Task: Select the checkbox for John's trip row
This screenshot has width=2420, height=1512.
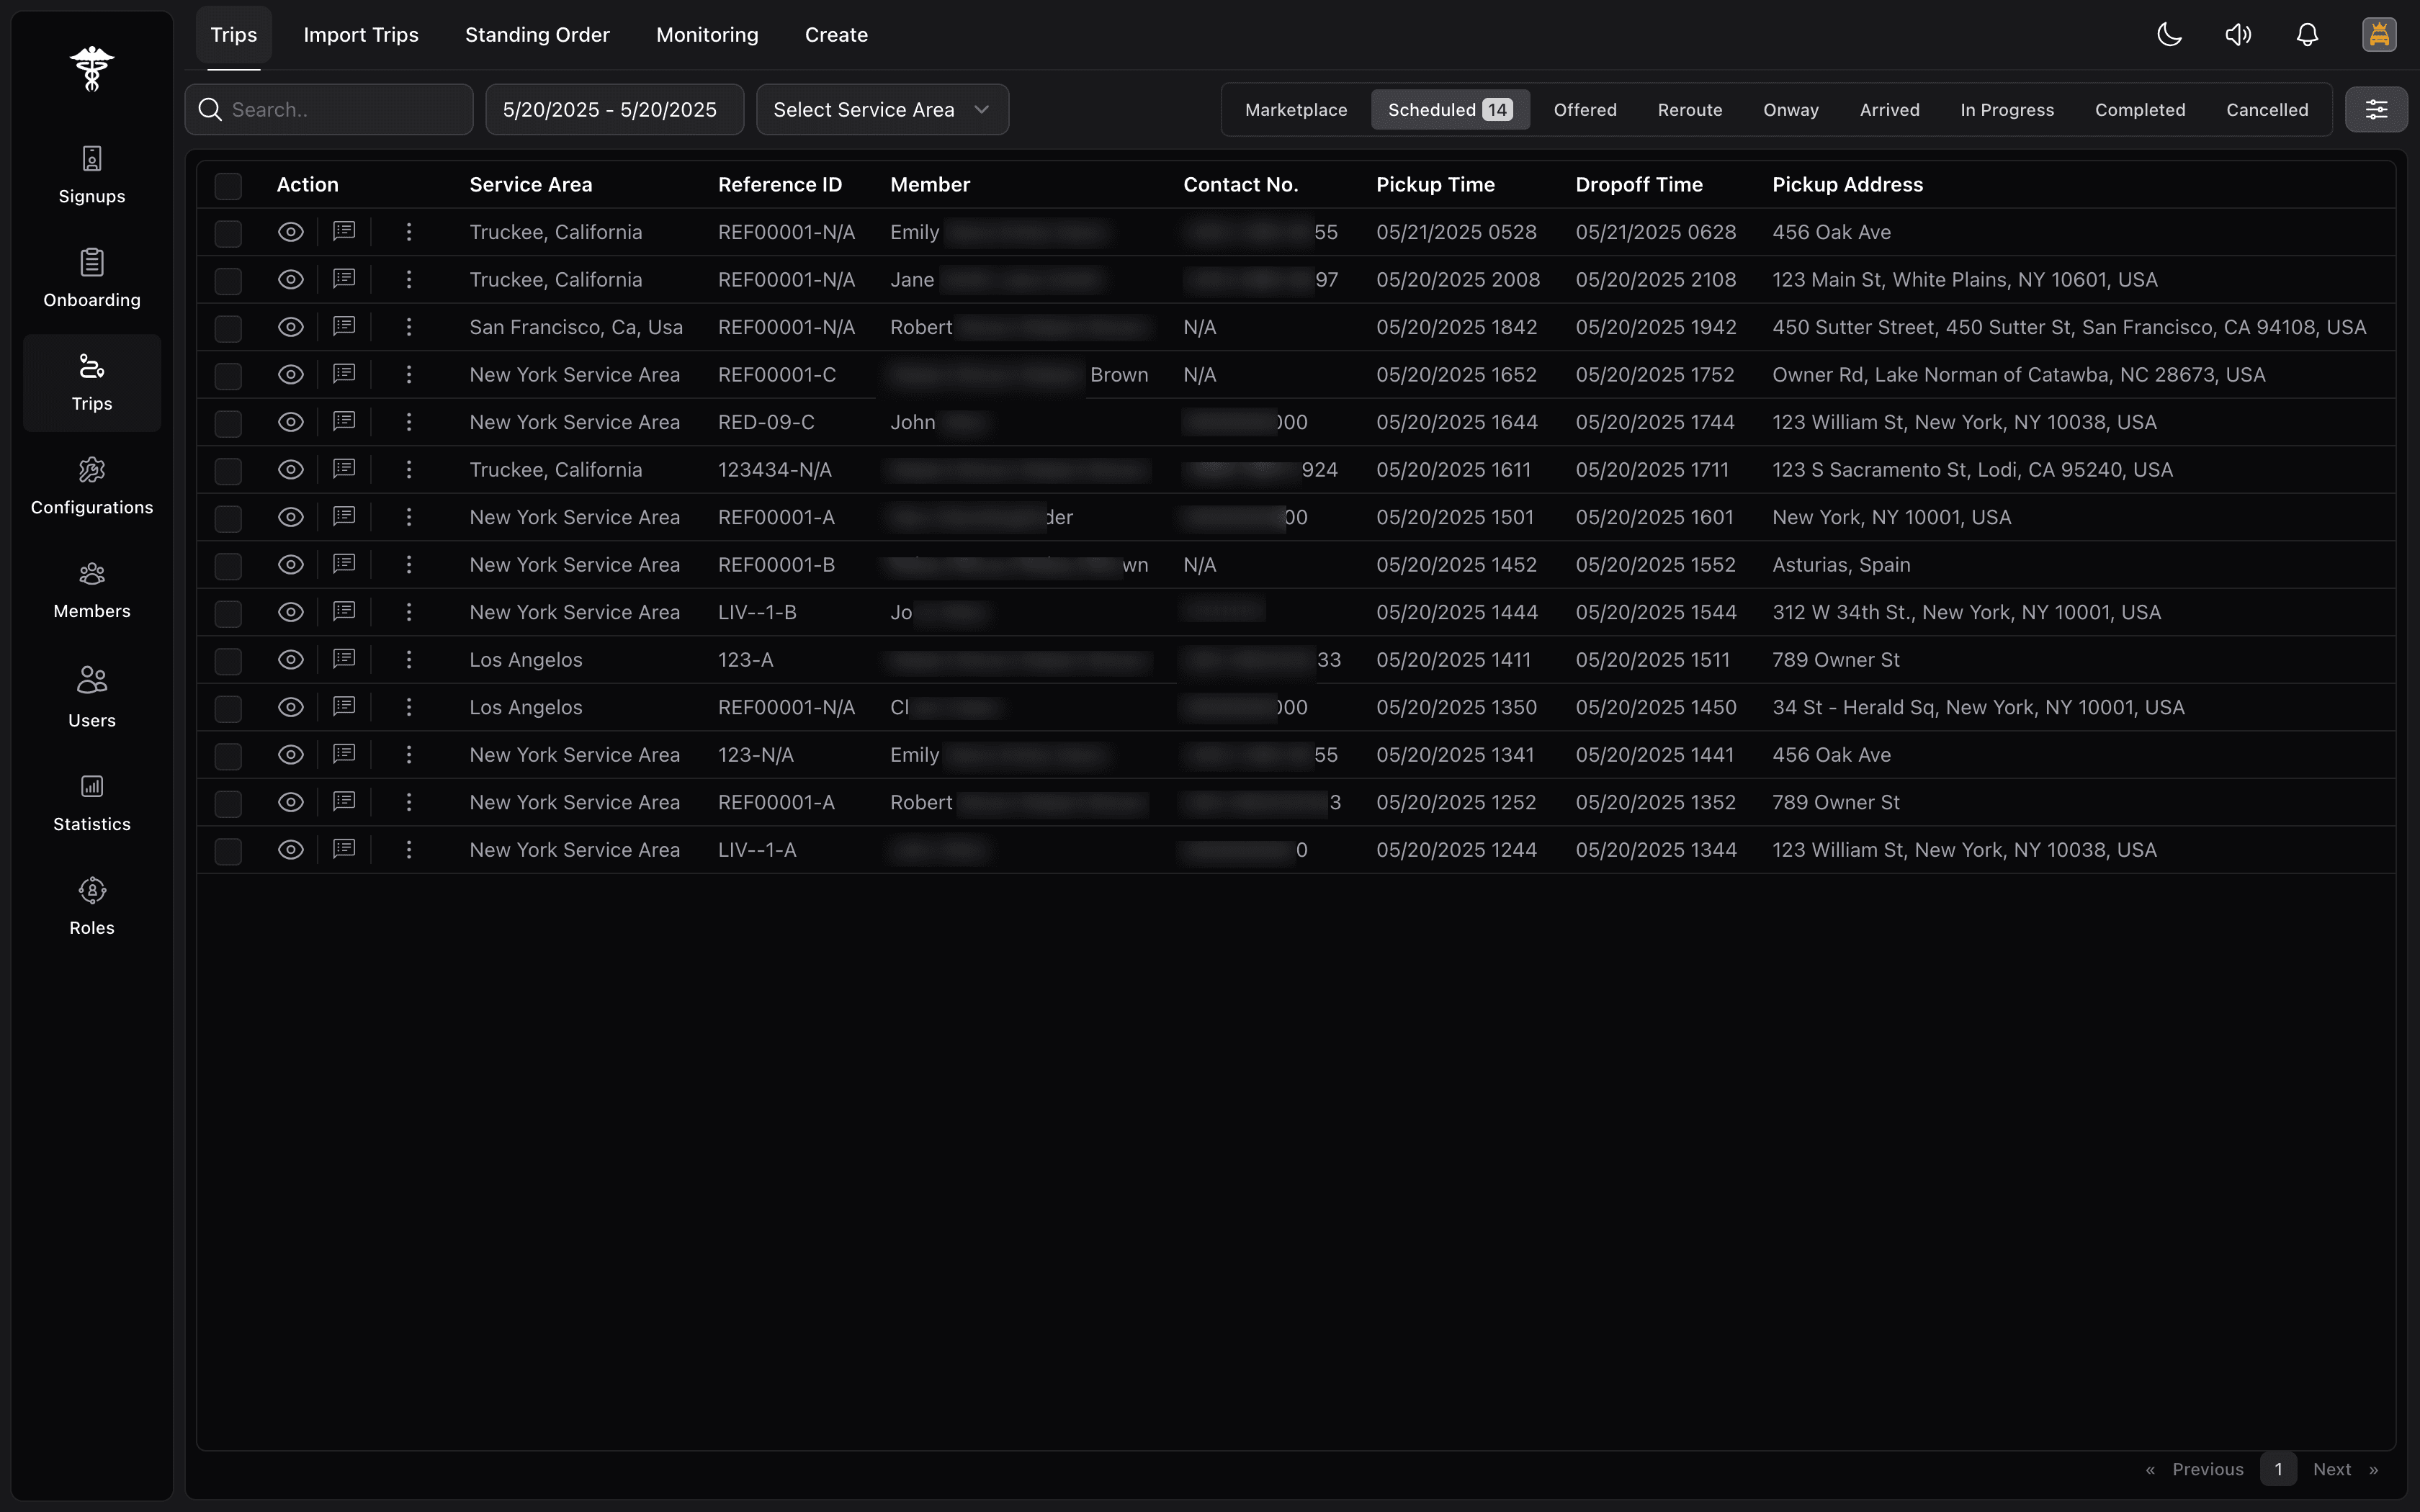Action: (227, 423)
